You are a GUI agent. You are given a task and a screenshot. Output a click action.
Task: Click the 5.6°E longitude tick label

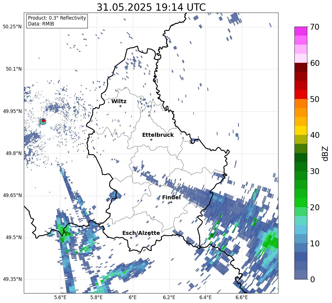click(60, 297)
